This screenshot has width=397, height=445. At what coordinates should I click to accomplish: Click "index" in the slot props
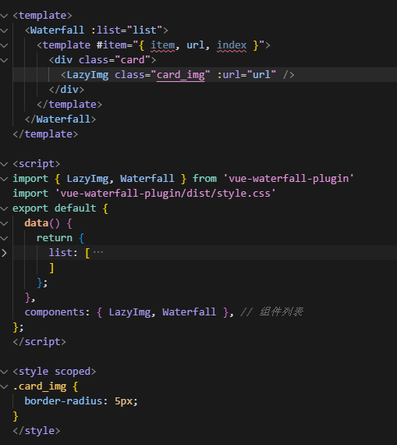coord(232,45)
